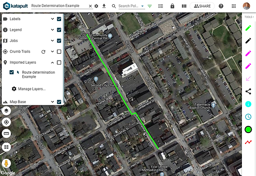This screenshot has width=256, height=176.
Task: Open the TOOLS menu
Action: coord(249,17)
